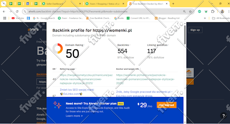Click scrollbar down arrow of modal

tap(185, 122)
